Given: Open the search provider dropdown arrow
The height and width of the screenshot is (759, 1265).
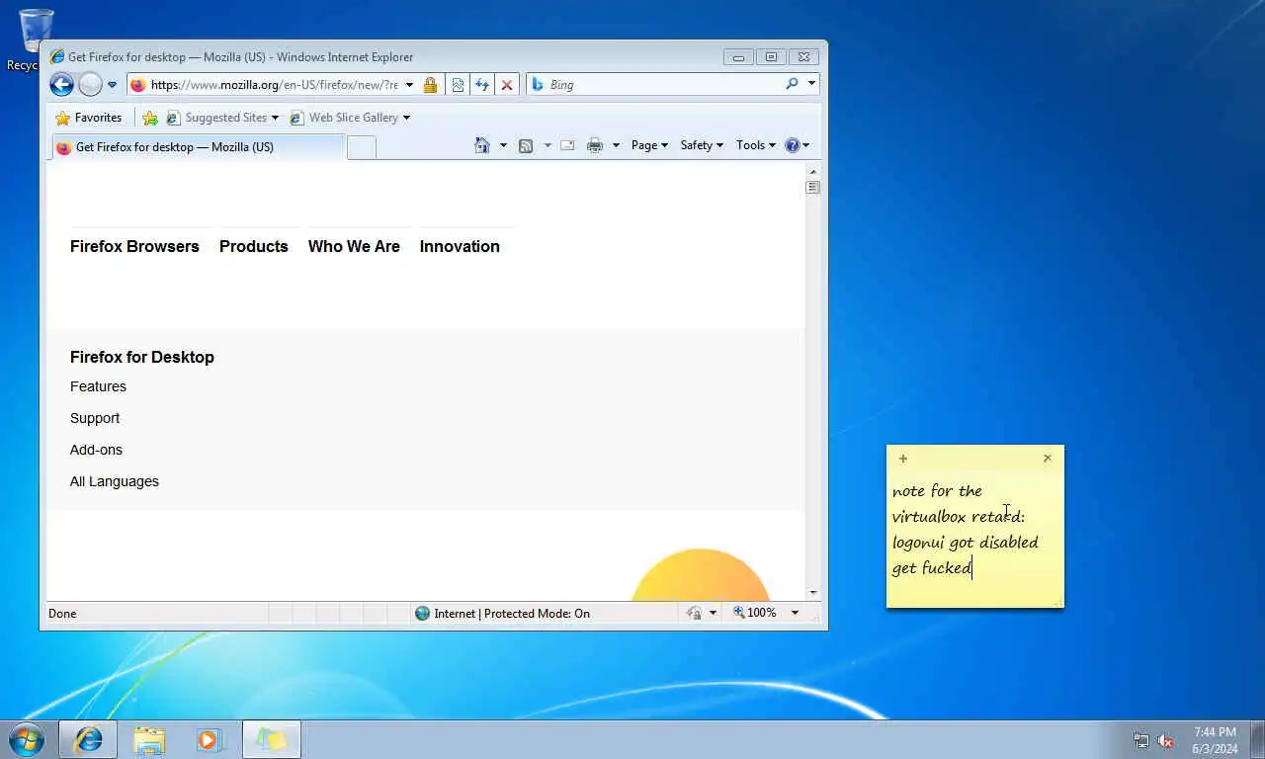Looking at the screenshot, I should [811, 84].
